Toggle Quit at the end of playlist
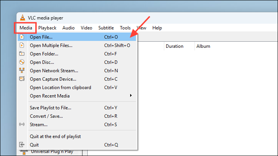This screenshot has width=278, height=156. coord(55,136)
